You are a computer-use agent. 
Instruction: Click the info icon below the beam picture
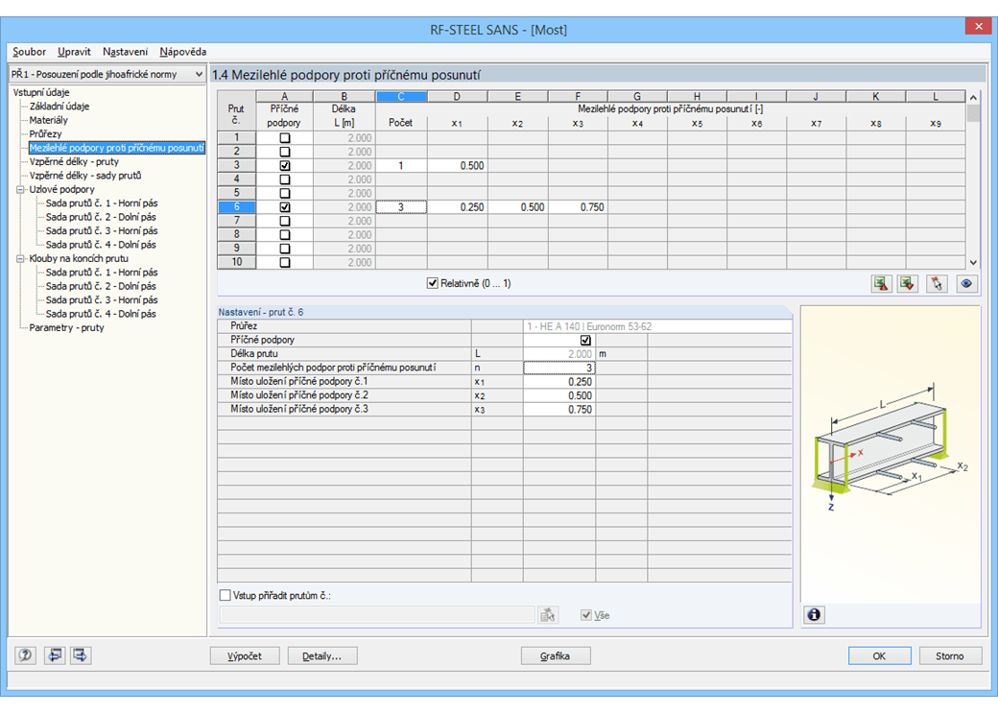pos(814,615)
